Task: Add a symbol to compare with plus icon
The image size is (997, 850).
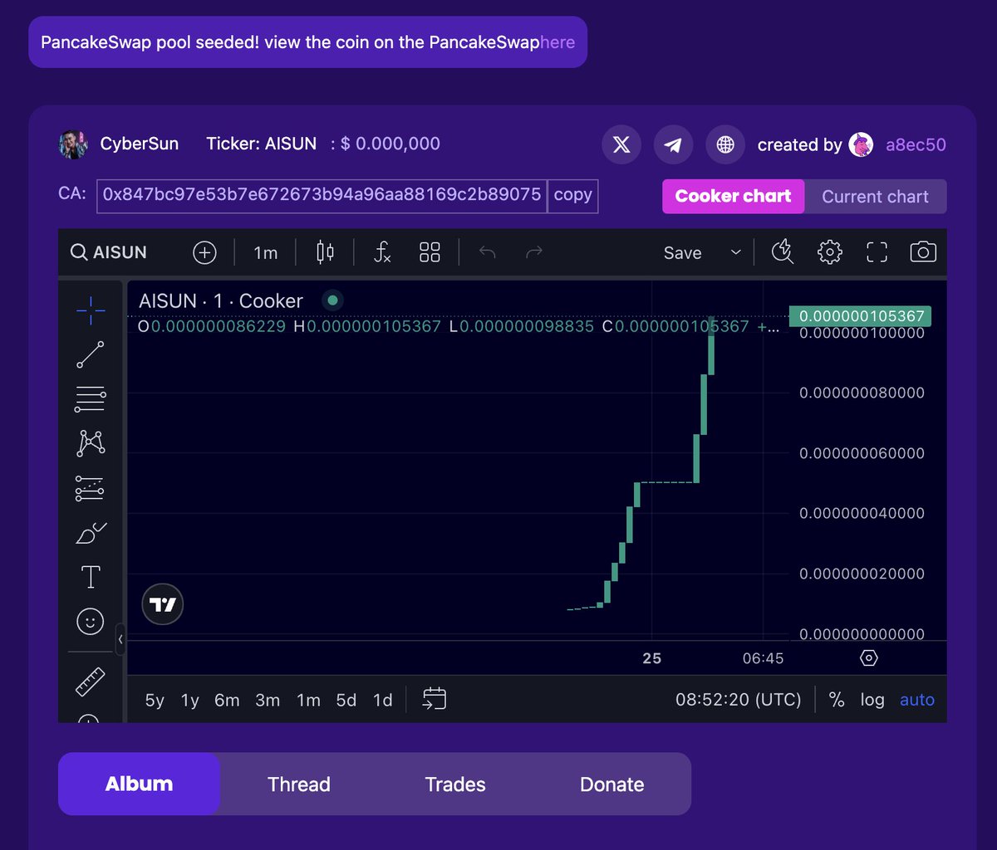Action: tap(204, 252)
